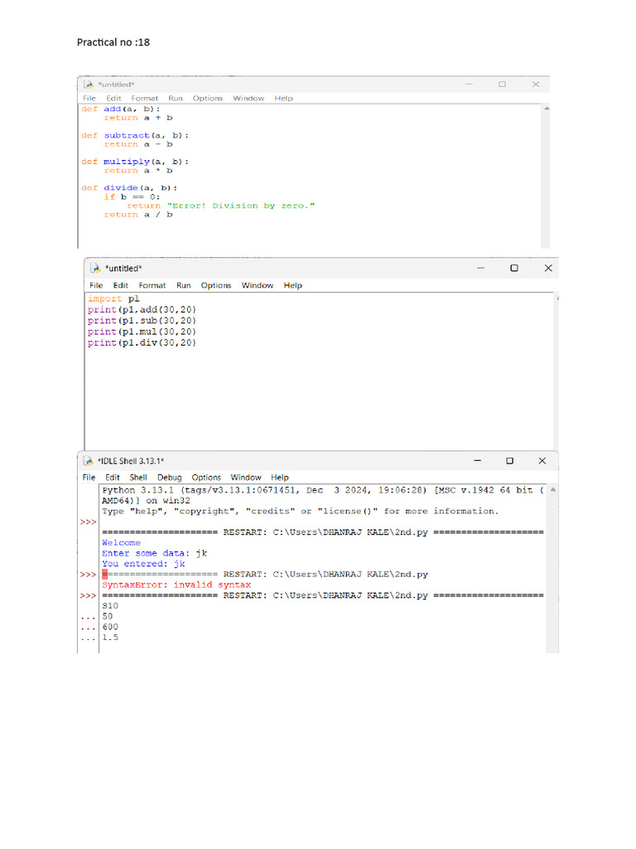Viewport: 636px width, 849px height.
Task: Close the top untitled editor window
Action: (536, 85)
